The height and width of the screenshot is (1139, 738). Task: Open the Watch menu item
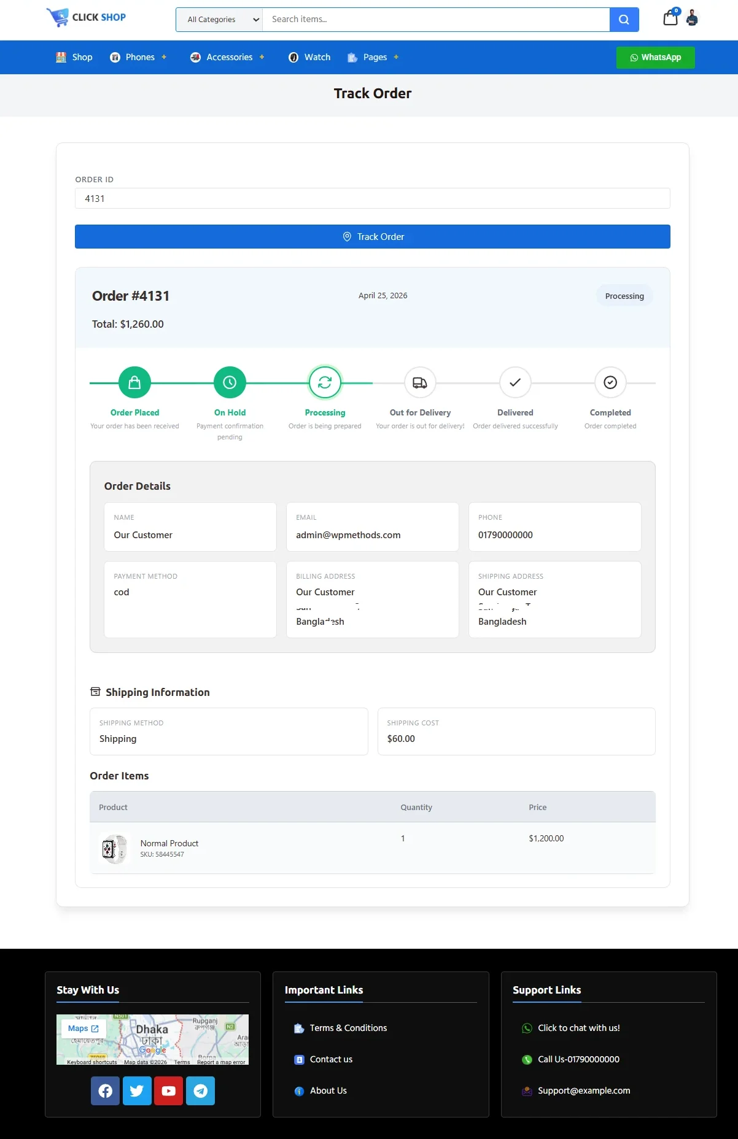(309, 57)
